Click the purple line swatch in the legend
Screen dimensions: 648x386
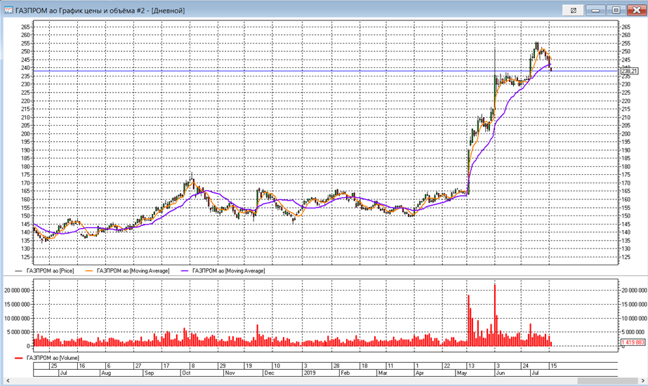(185, 271)
